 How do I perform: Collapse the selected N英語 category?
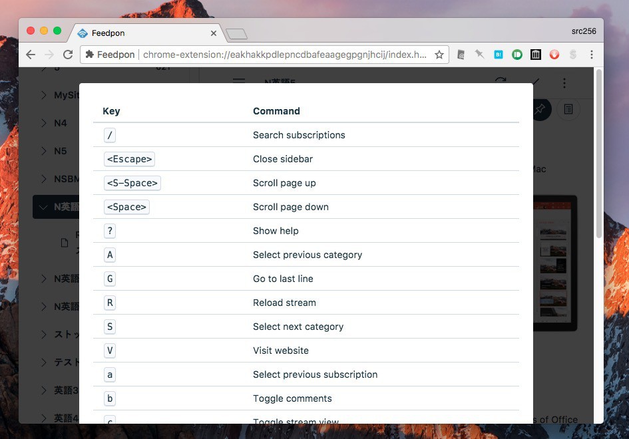tap(43, 207)
